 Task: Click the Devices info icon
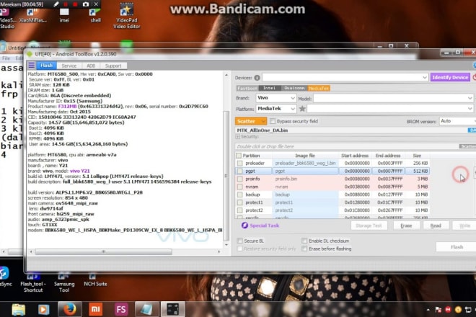[x=257, y=78]
